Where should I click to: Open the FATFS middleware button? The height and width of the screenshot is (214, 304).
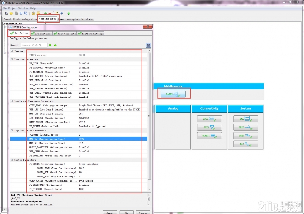coord(173,94)
